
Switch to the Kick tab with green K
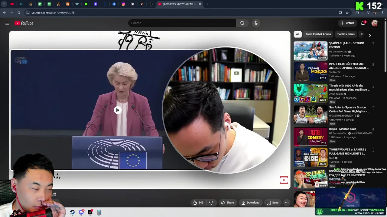[x=86, y=4]
